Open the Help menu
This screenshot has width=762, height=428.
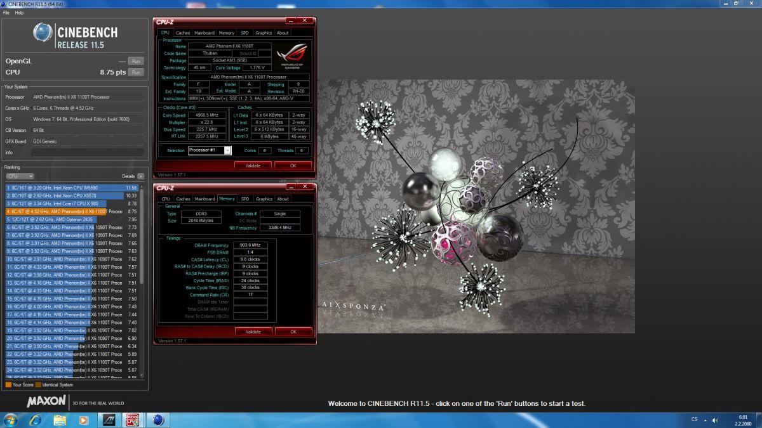click(x=19, y=13)
